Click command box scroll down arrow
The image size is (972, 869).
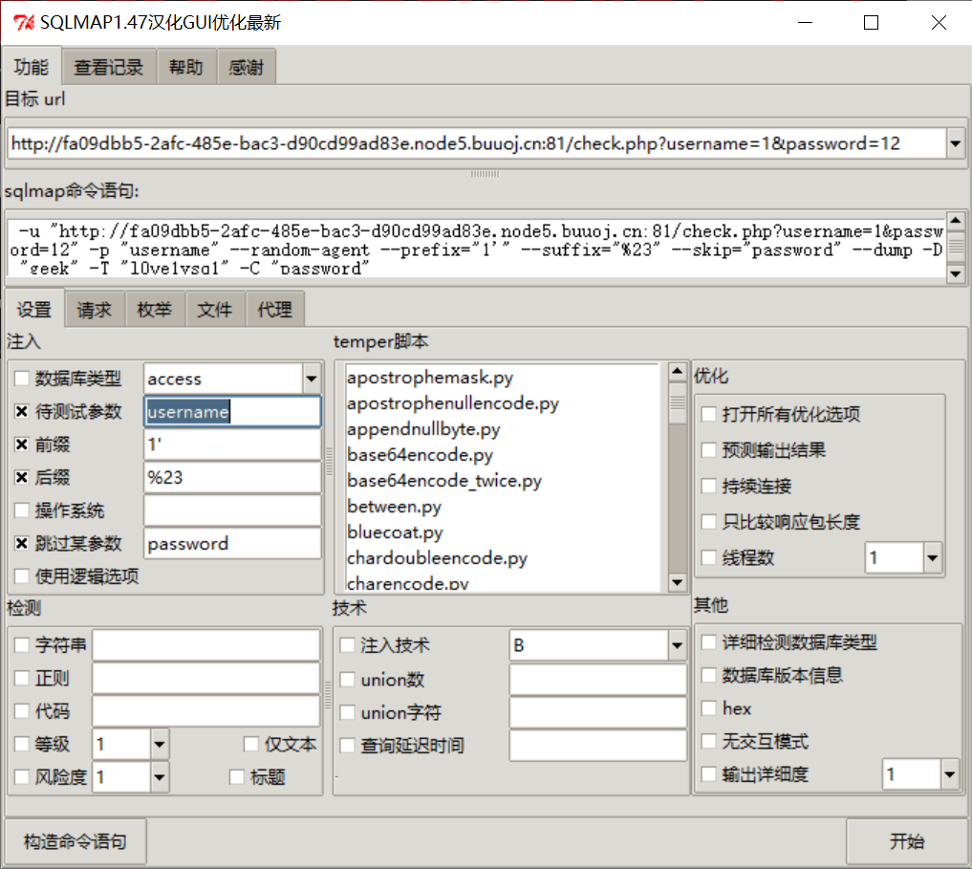[x=955, y=273]
